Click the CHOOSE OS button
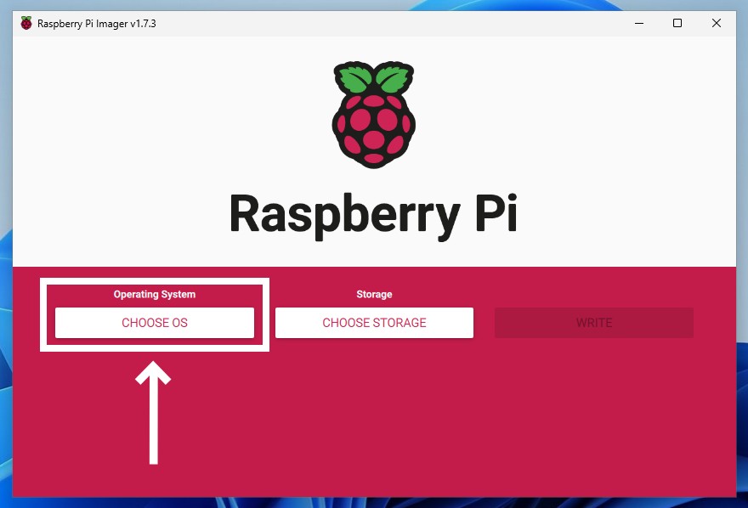Image resolution: width=748 pixels, height=508 pixels. pyautogui.click(x=155, y=323)
